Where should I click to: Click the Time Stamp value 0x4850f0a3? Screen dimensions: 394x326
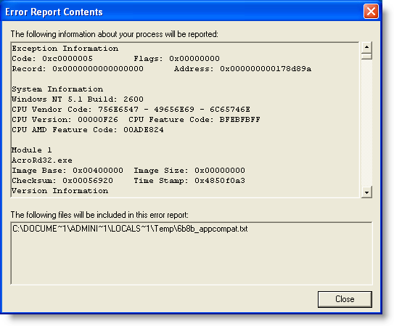point(220,181)
